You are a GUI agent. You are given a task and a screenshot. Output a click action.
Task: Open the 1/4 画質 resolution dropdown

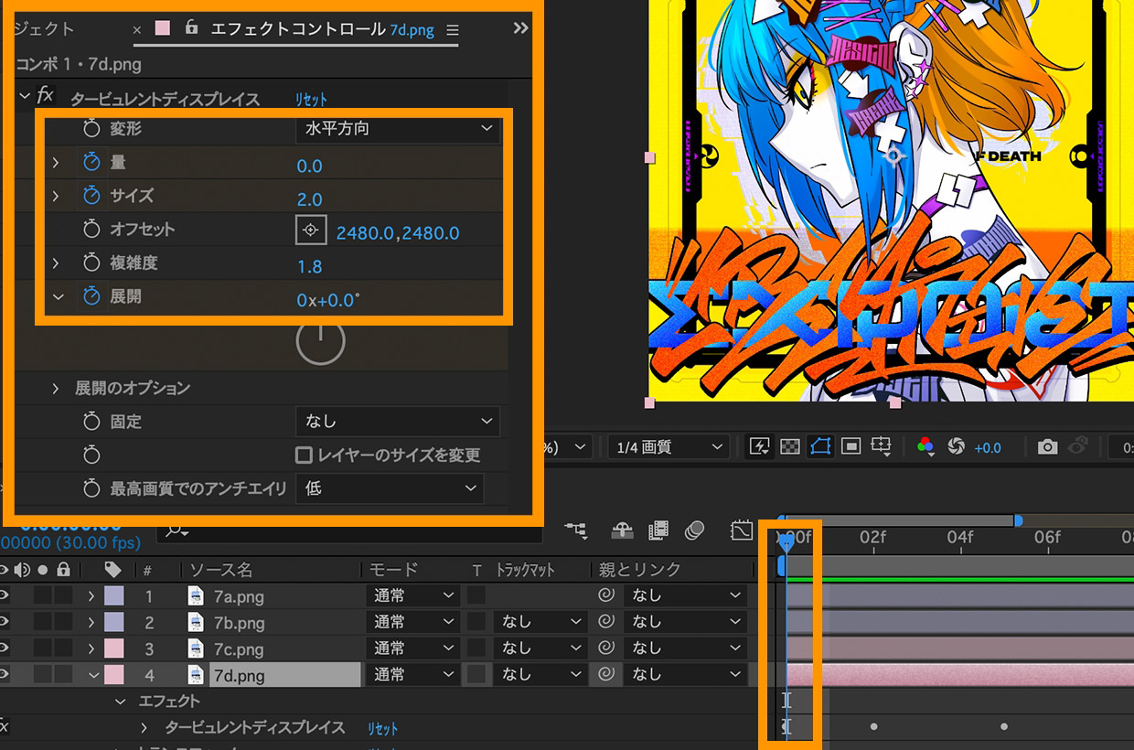coord(668,447)
